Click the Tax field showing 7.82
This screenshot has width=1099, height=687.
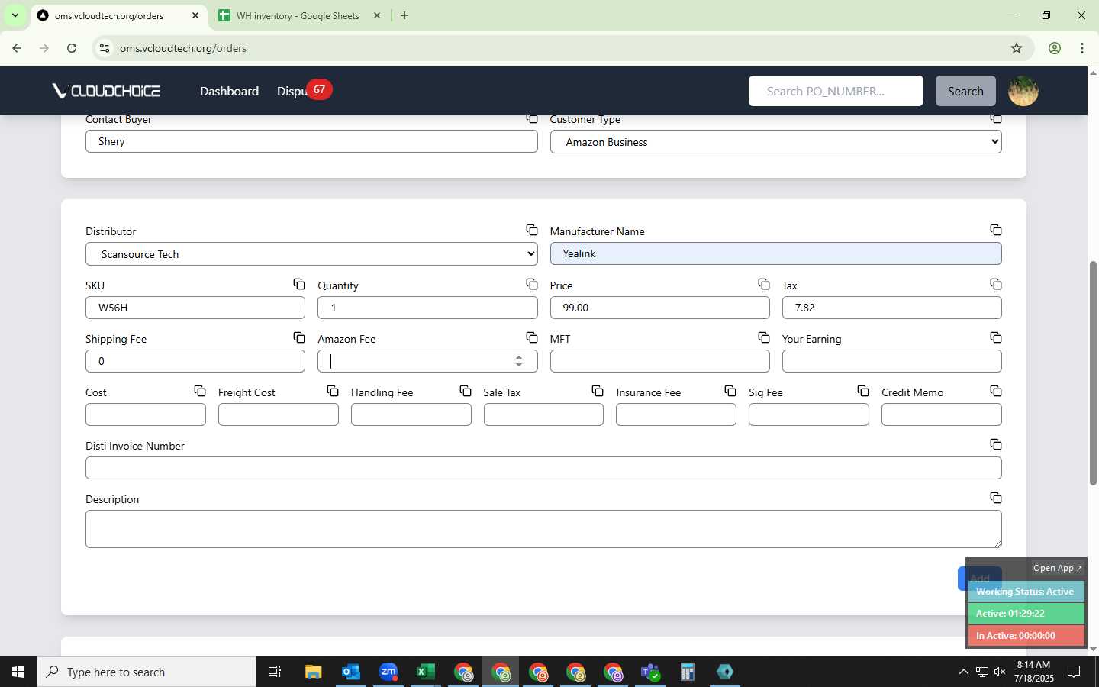(891, 308)
